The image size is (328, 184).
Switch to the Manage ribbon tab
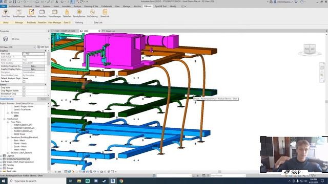tap(127, 7)
